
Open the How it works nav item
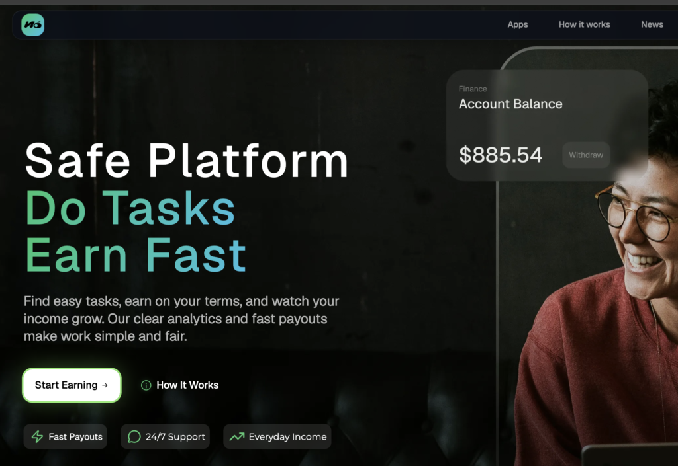584,24
